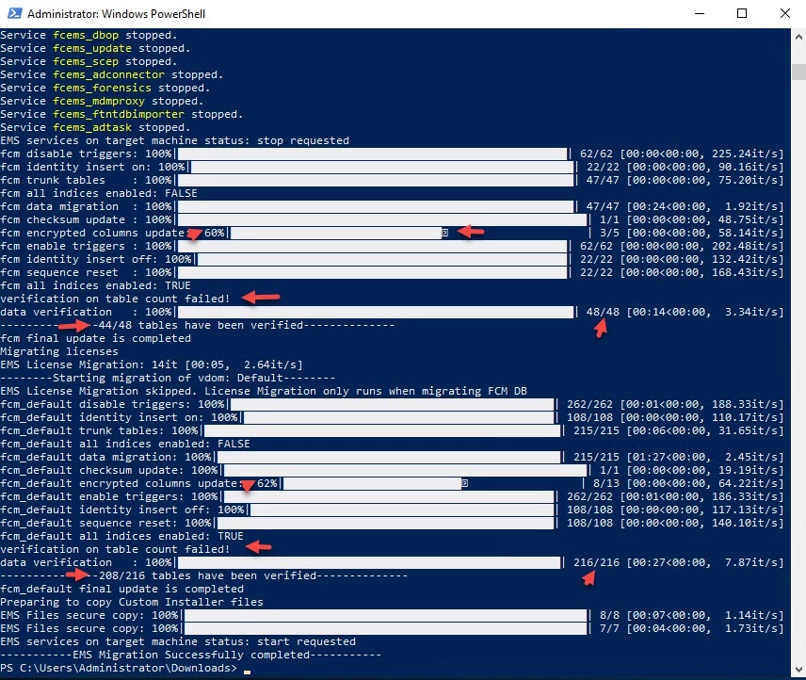Click the PowerShell icon in title bar
Image resolution: width=806 pixels, height=680 pixels.
(14, 13)
